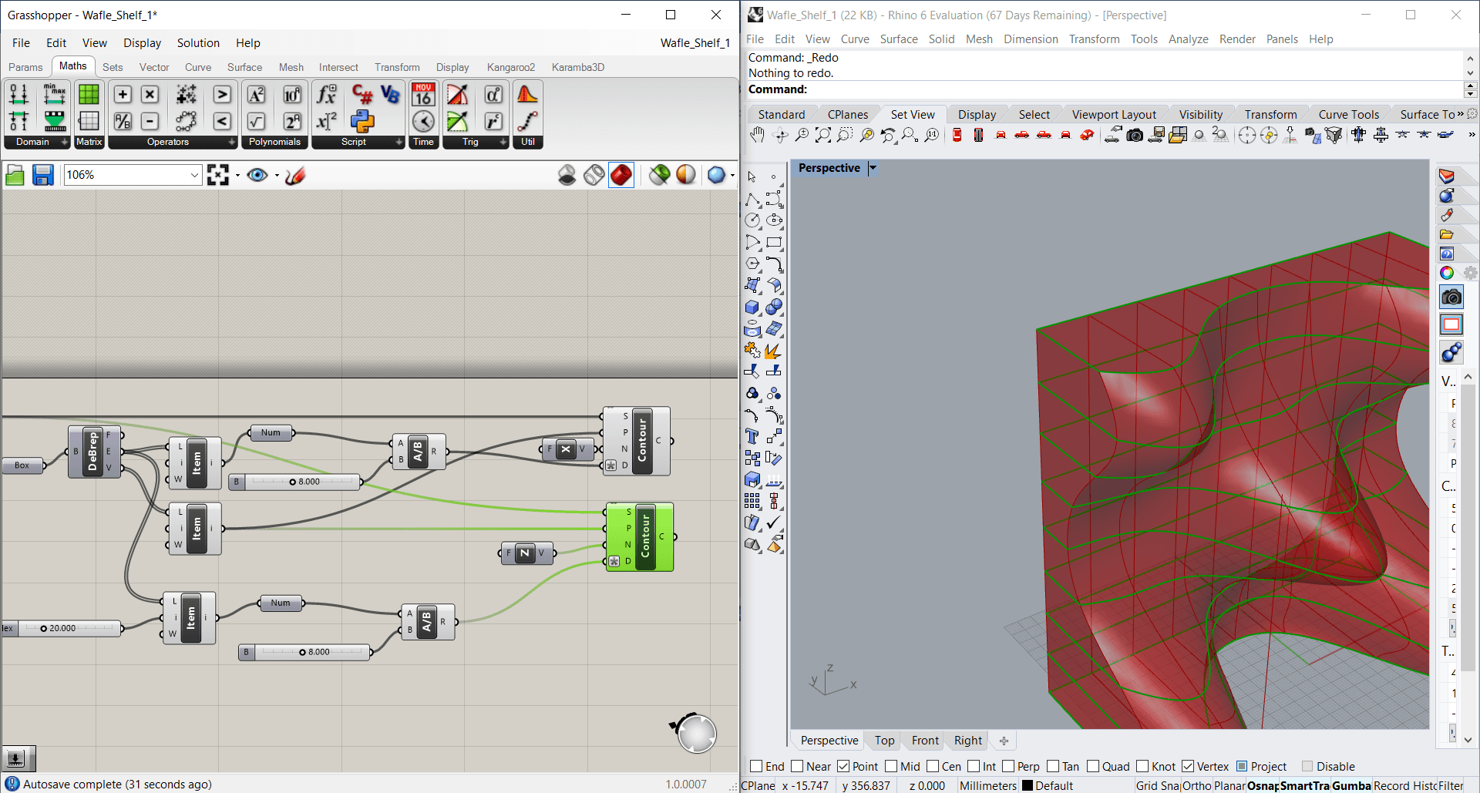
Task: Click the Grasshopper preview eye icon
Action: [x=257, y=176]
